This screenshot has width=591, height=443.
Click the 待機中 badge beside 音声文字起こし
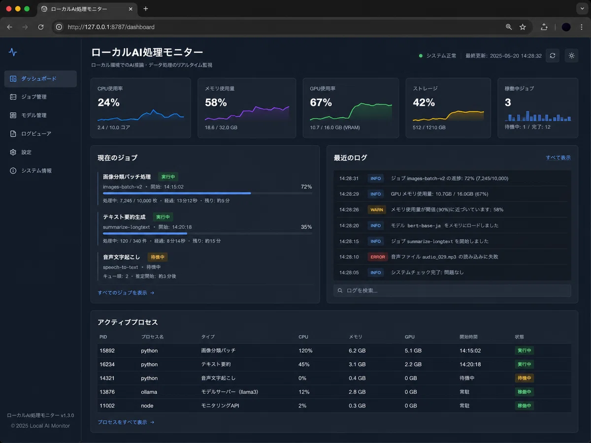[x=158, y=257]
